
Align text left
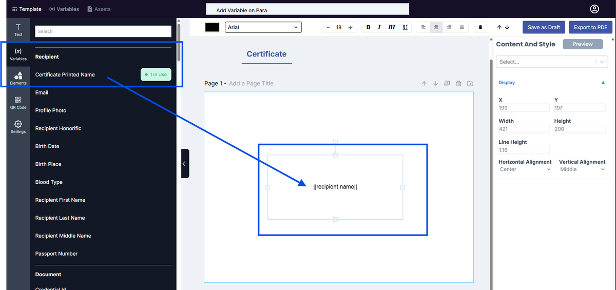click(423, 27)
